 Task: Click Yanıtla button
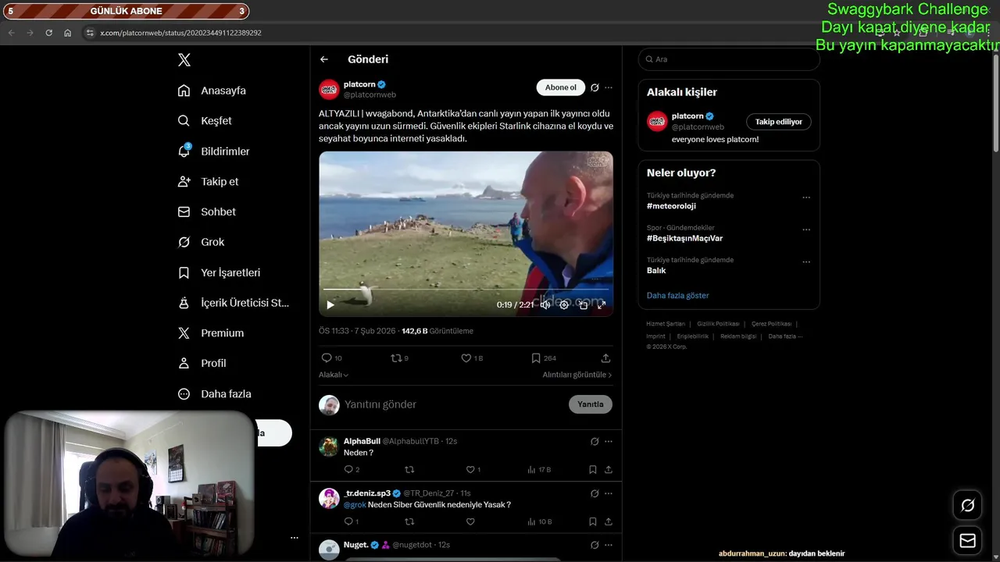pos(591,404)
